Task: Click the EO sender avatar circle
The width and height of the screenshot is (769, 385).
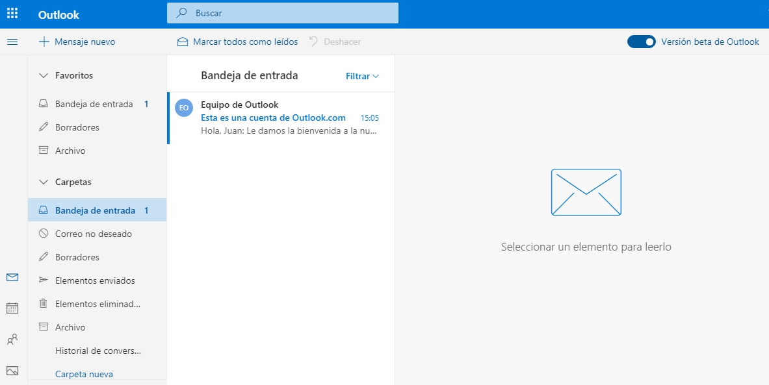Action: 184,108
